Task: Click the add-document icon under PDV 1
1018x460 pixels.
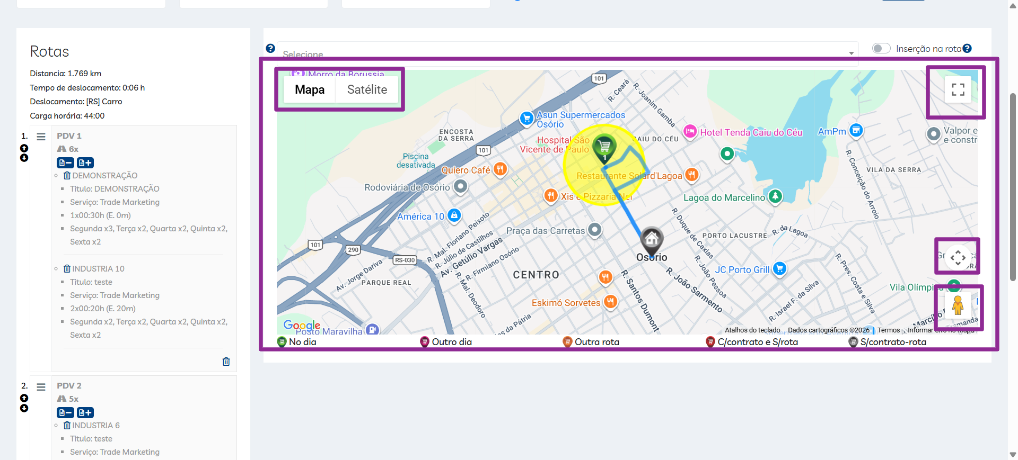Action: pos(85,163)
